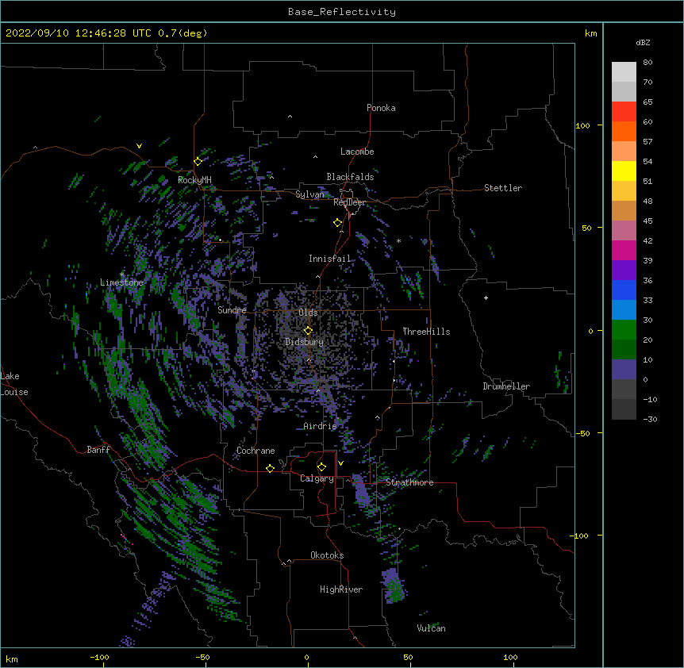Click the RockyMH label
Image resolution: width=684 pixels, height=668 pixels.
(194, 179)
